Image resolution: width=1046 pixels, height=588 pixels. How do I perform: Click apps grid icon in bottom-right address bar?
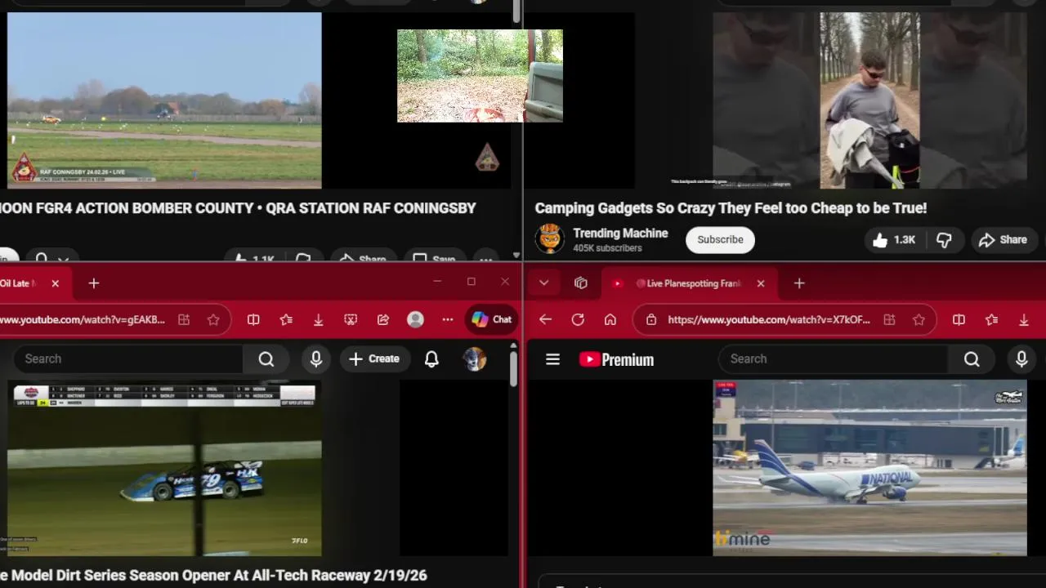(x=889, y=320)
